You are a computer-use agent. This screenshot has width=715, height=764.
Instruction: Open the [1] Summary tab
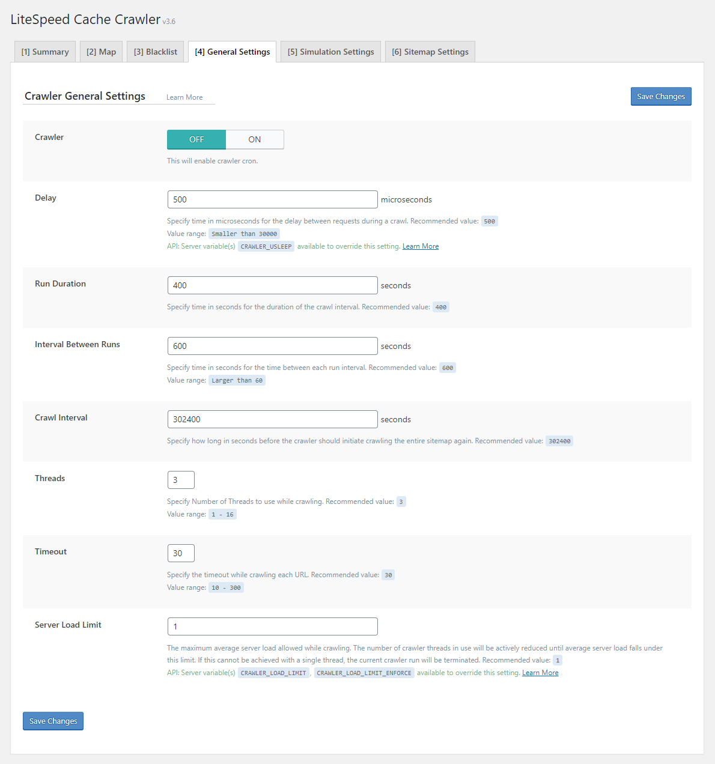coord(45,52)
